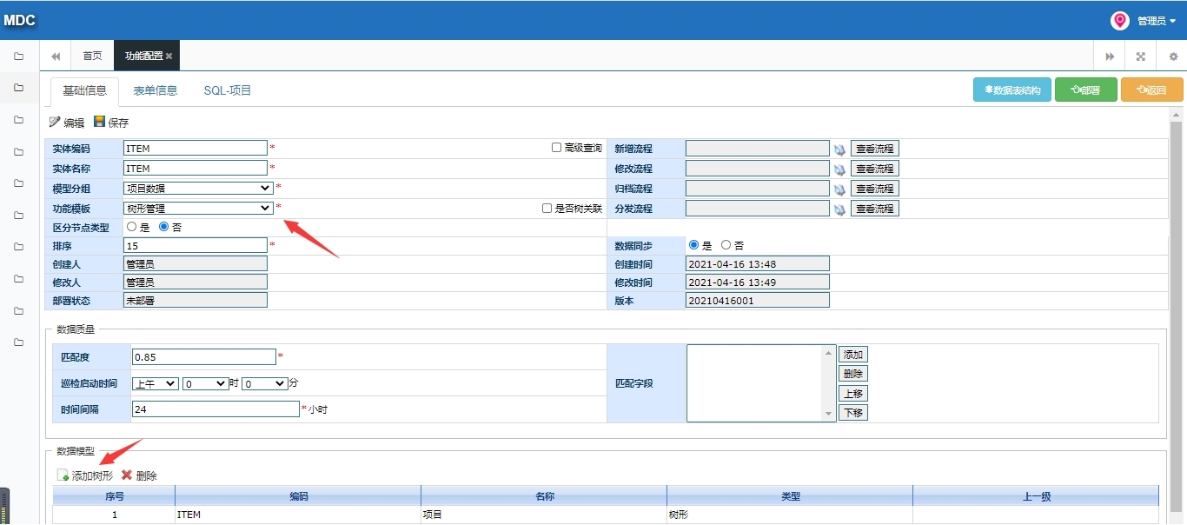Click the 下移 button
Image resolution: width=1187 pixels, height=525 pixels.
[853, 413]
